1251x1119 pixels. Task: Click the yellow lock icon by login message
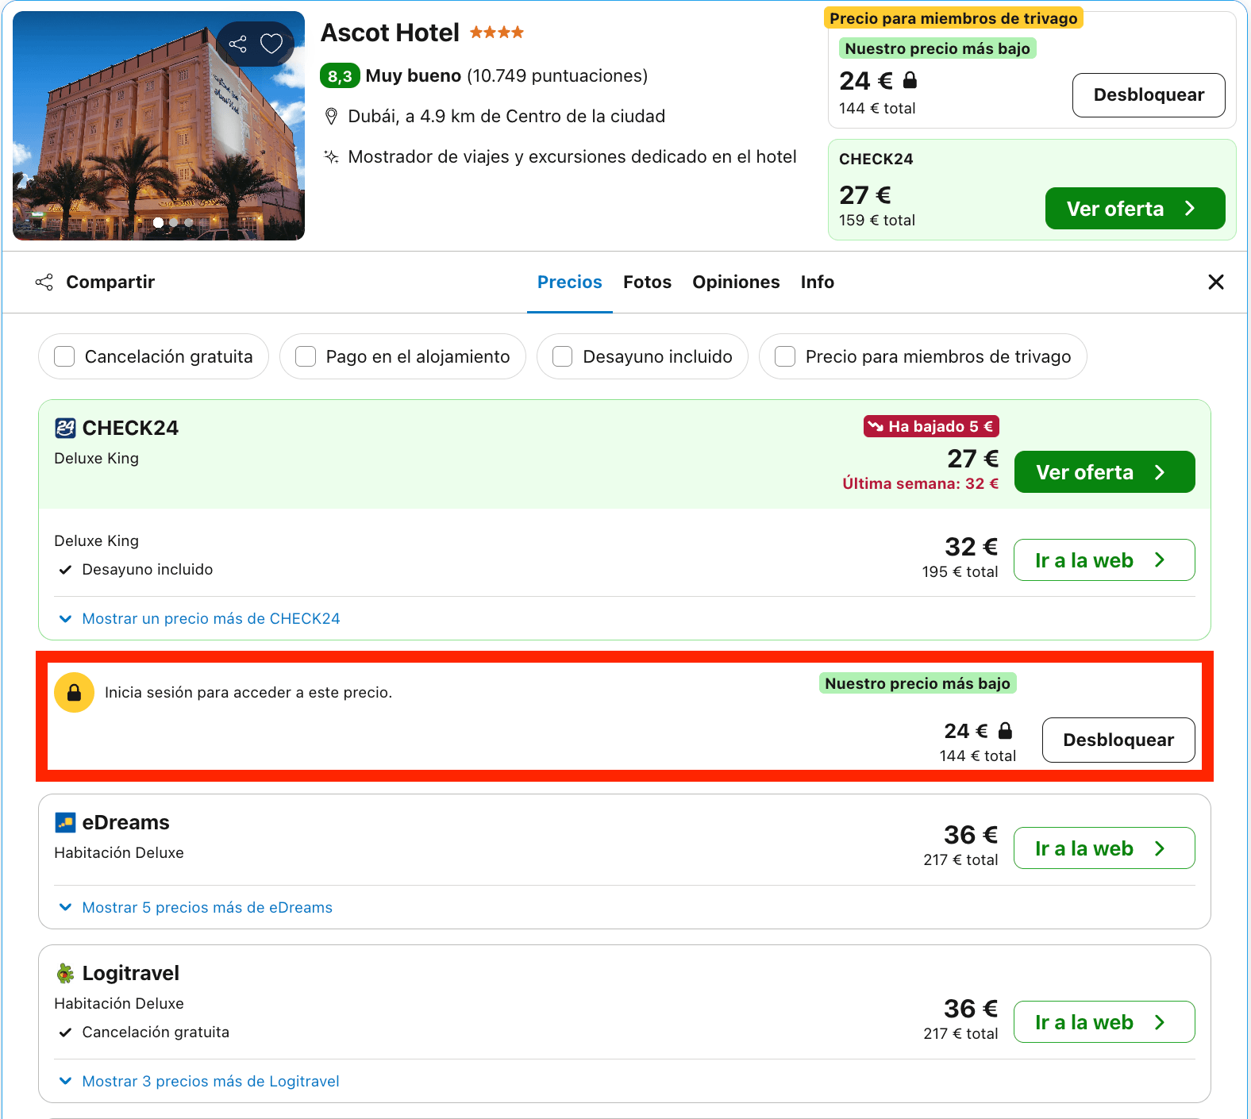pyautogui.click(x=74, y=692)
